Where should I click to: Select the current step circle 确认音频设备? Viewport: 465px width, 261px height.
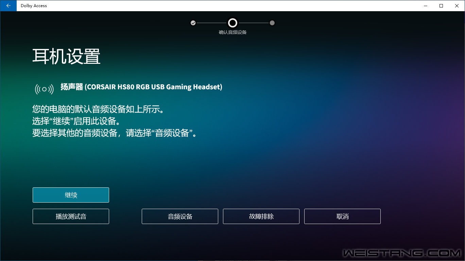pos(232,23)
